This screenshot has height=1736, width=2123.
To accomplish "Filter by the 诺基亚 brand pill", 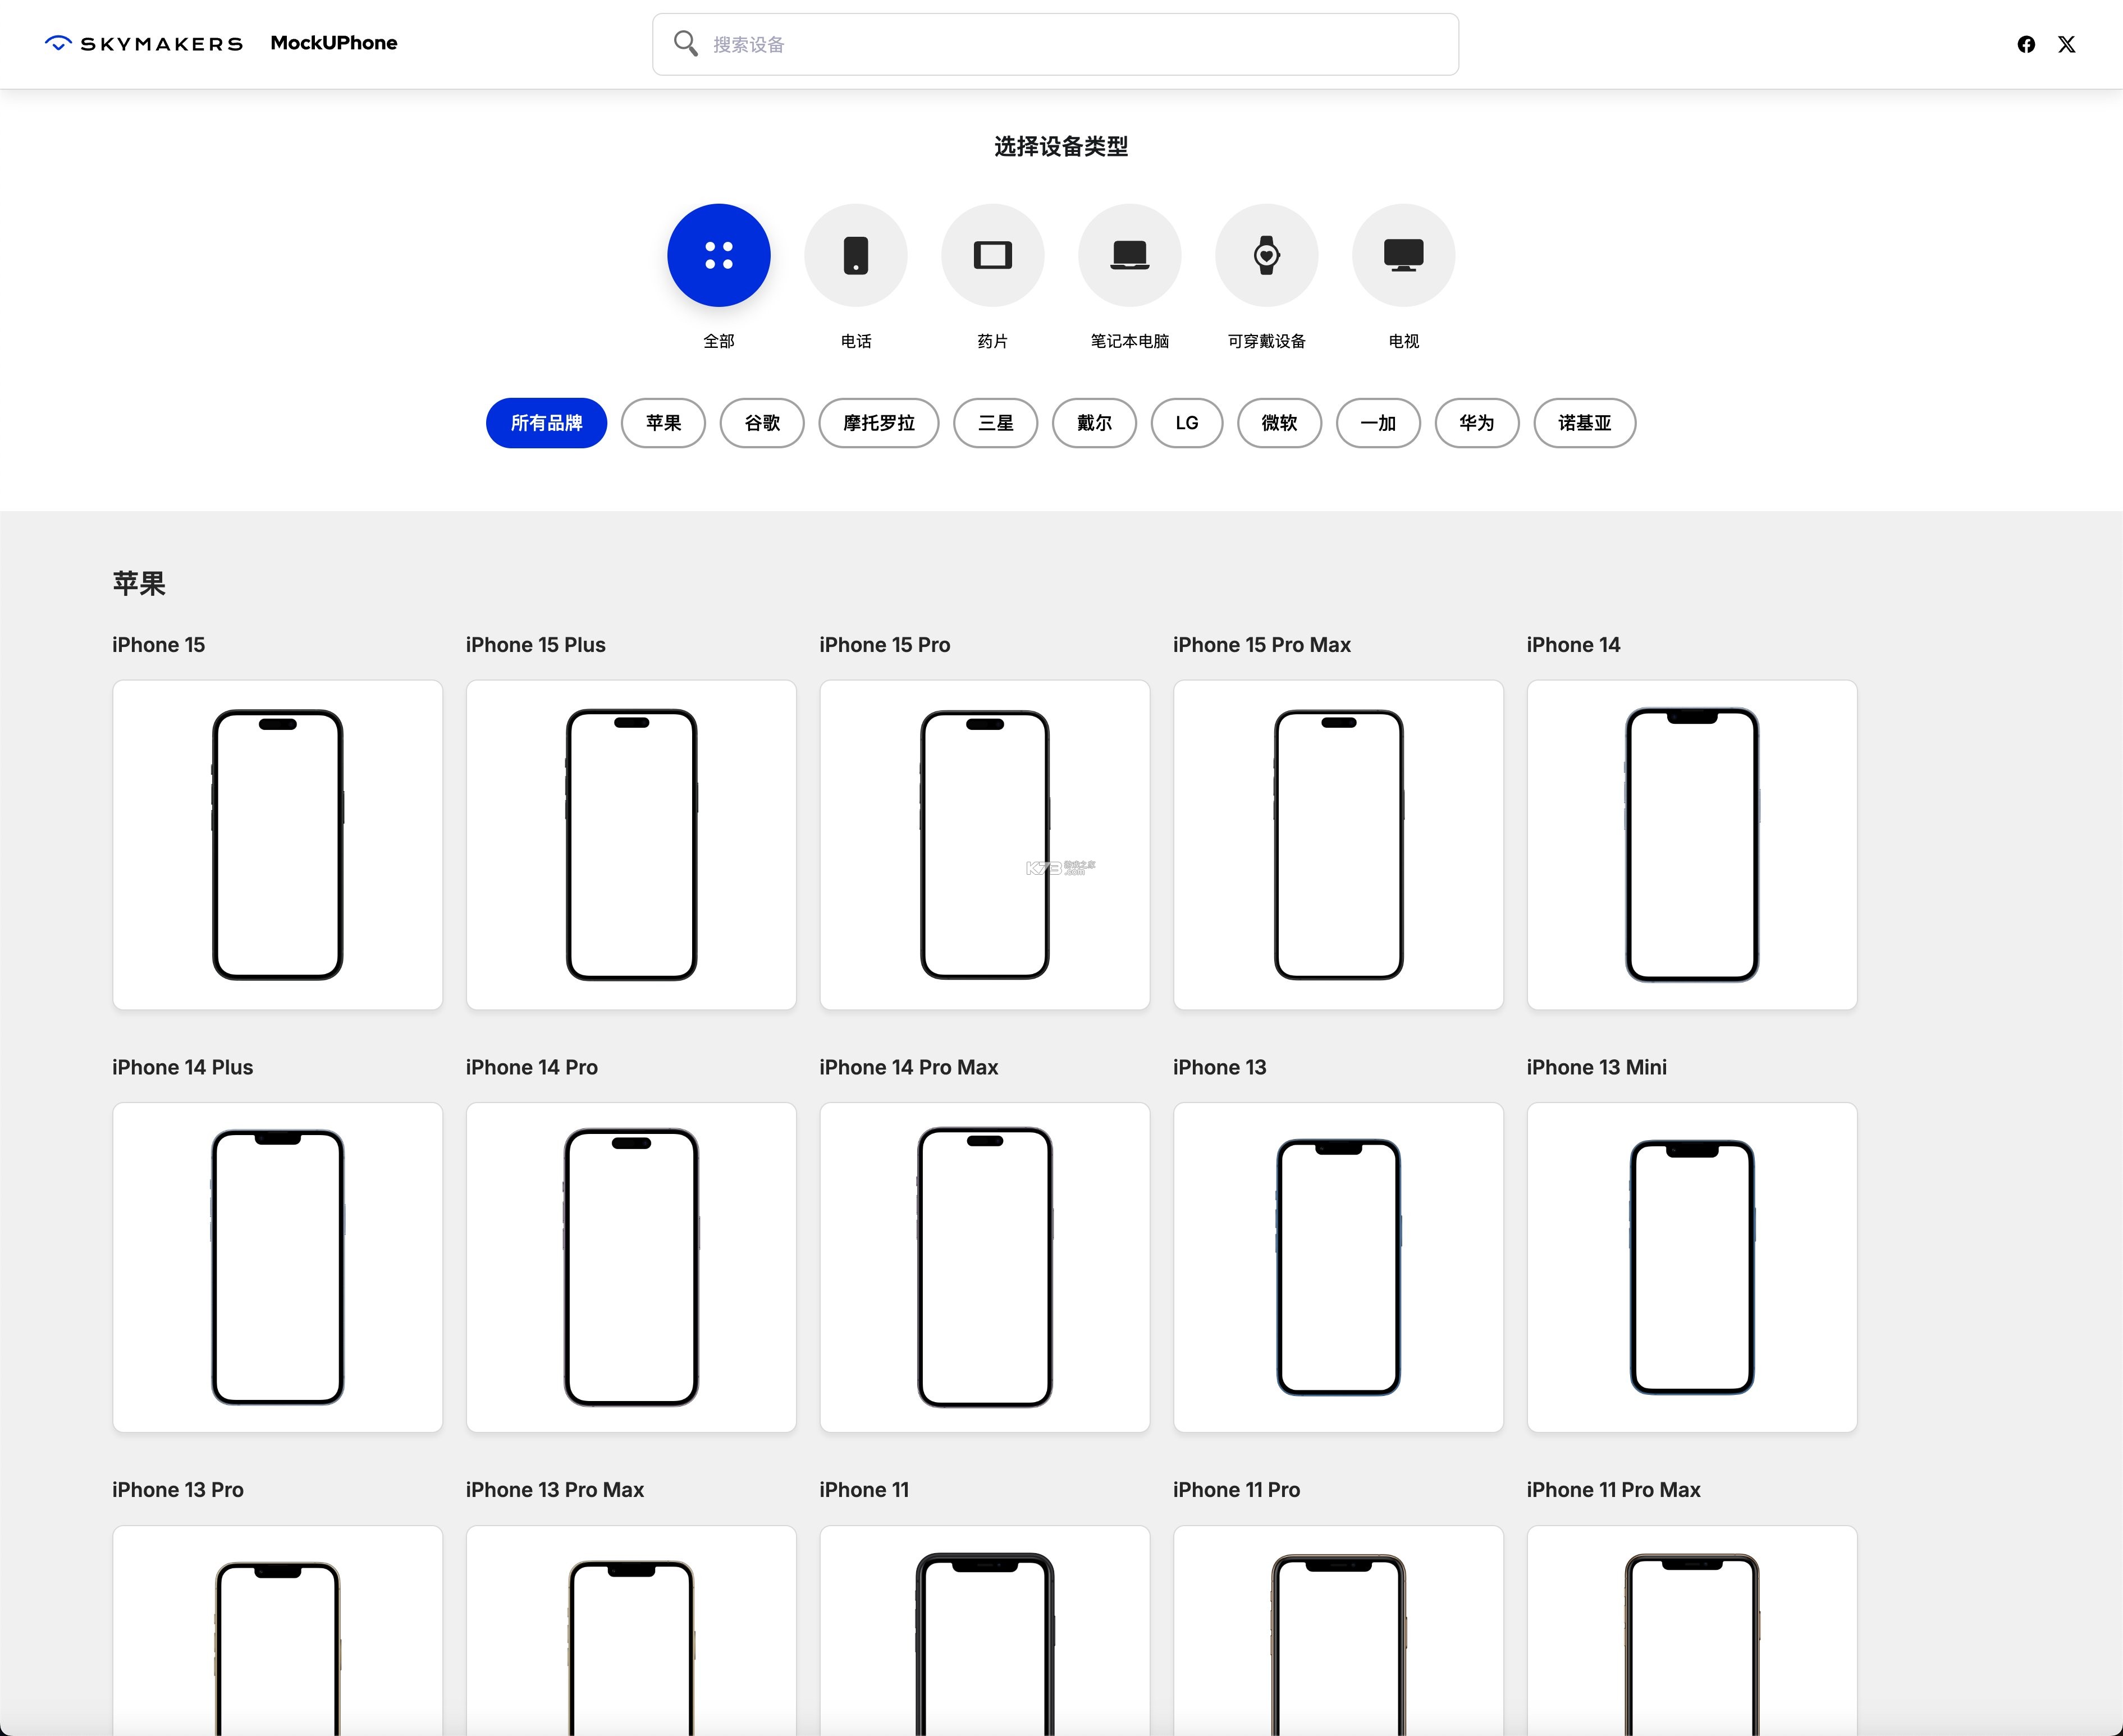I will tap(1585, 423).
